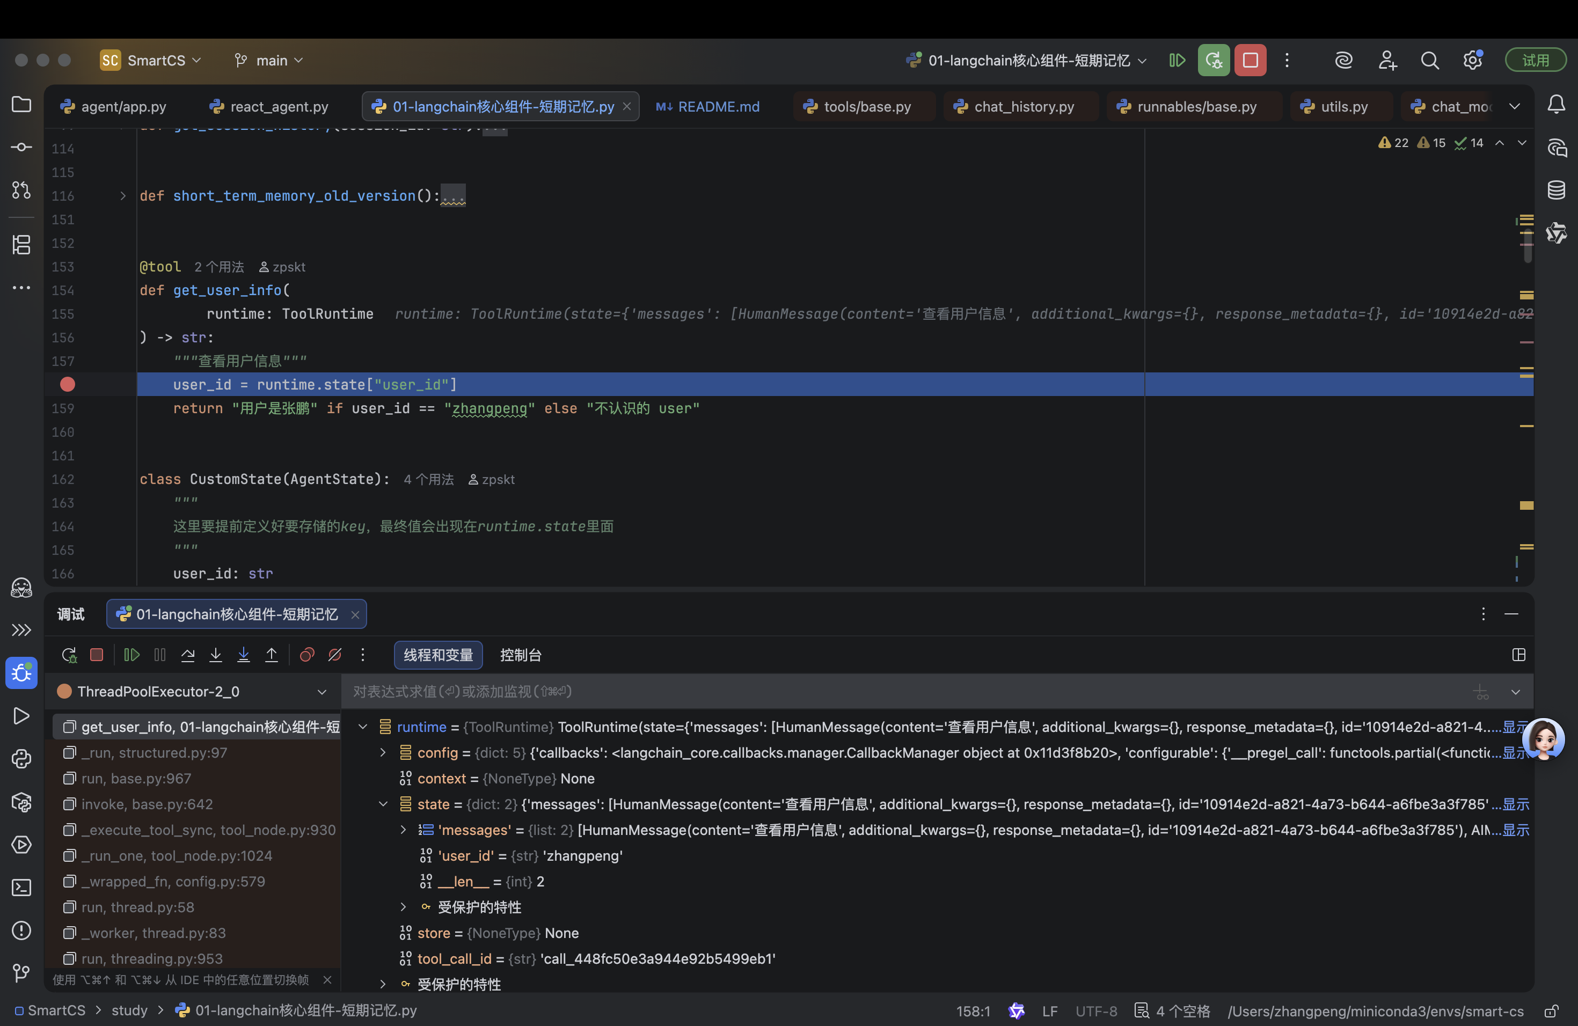Expand the config dict variable
Screen dimensions: 1578x1026
(x=383, y=753)
